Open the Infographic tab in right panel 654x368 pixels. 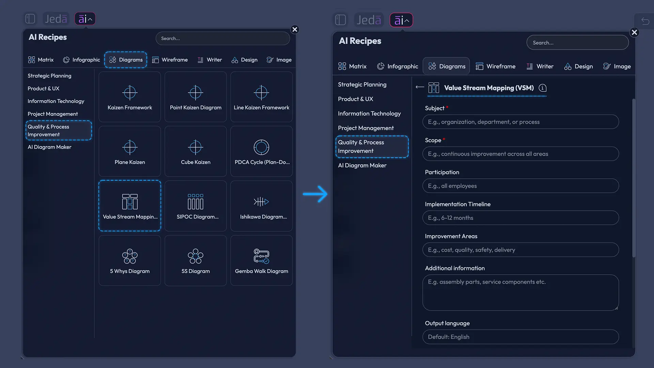coord(398,66)
